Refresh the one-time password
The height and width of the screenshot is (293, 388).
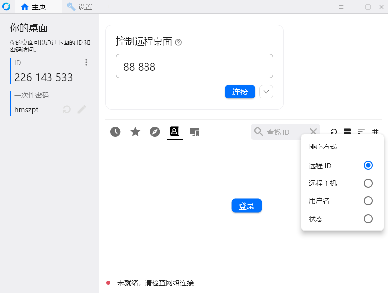[67, 109]
